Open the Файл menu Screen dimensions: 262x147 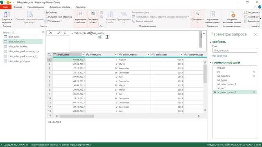pos(6,7)
